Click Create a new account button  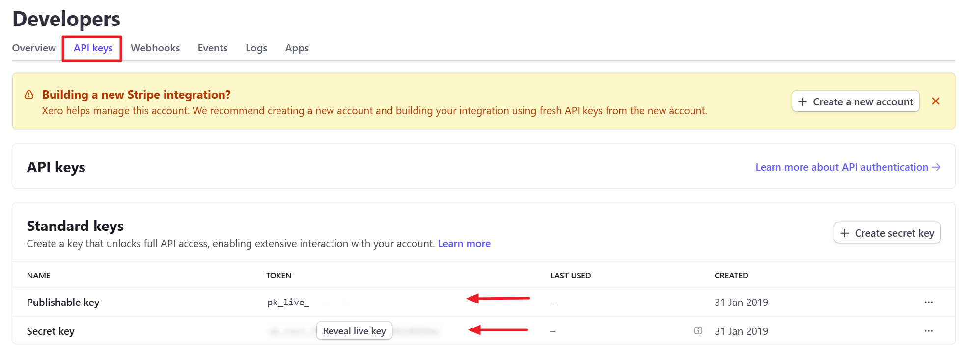pyautogui.click(x=856, y=101)
